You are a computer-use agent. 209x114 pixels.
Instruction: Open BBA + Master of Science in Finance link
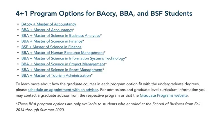52,41
